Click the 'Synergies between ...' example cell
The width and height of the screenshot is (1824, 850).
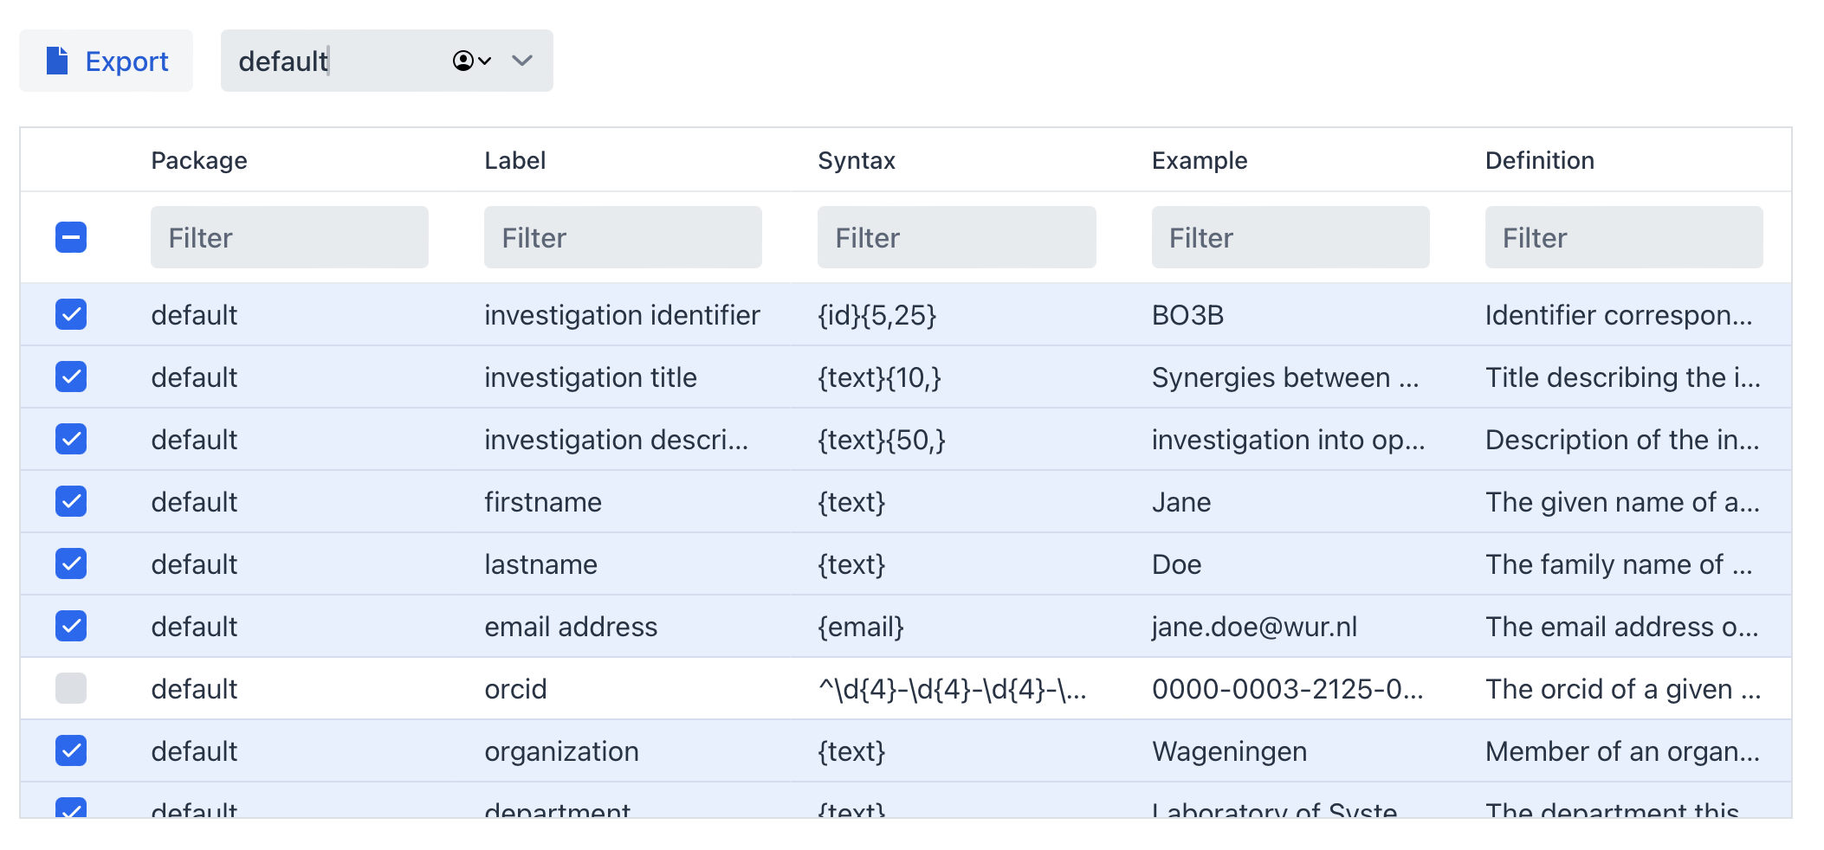click(x=1285, y=377)
